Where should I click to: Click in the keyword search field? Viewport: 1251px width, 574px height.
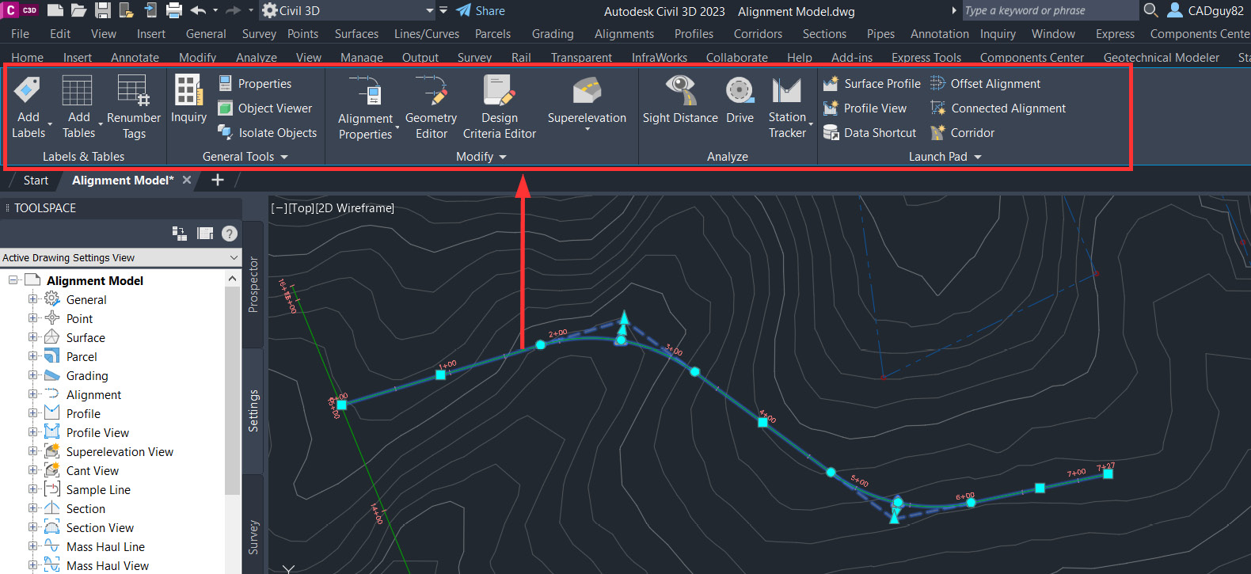point(1050,10)
